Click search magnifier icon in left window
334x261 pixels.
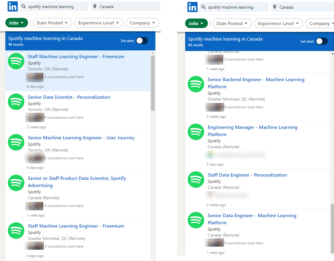tap(24, 6)
